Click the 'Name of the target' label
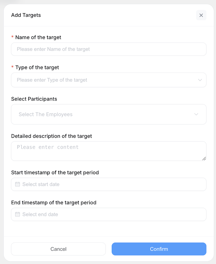 (38, 37)
